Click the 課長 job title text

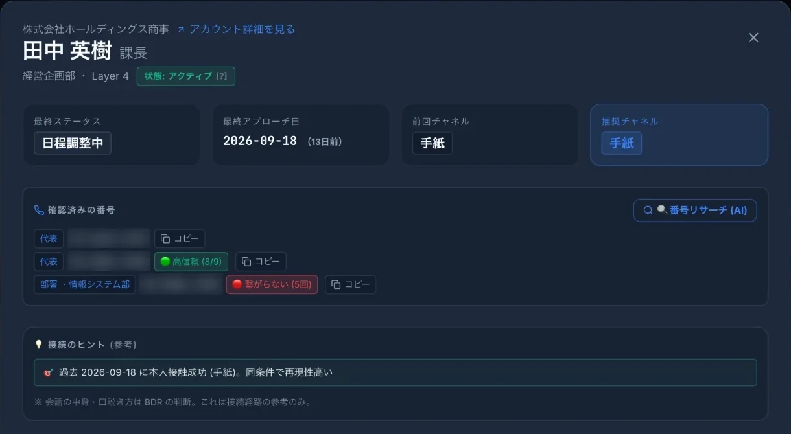134,53
